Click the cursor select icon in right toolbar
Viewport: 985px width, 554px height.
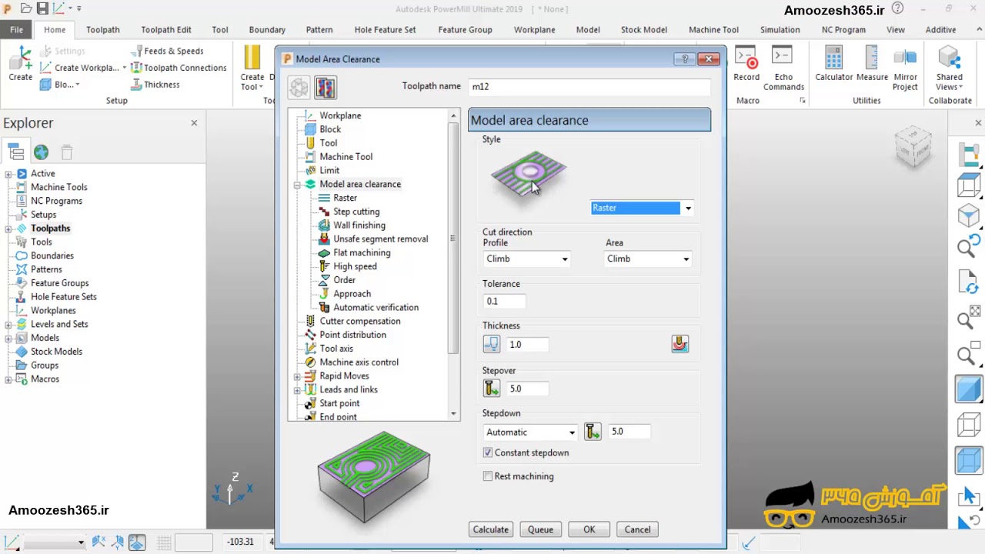click(x=969, y=497)
